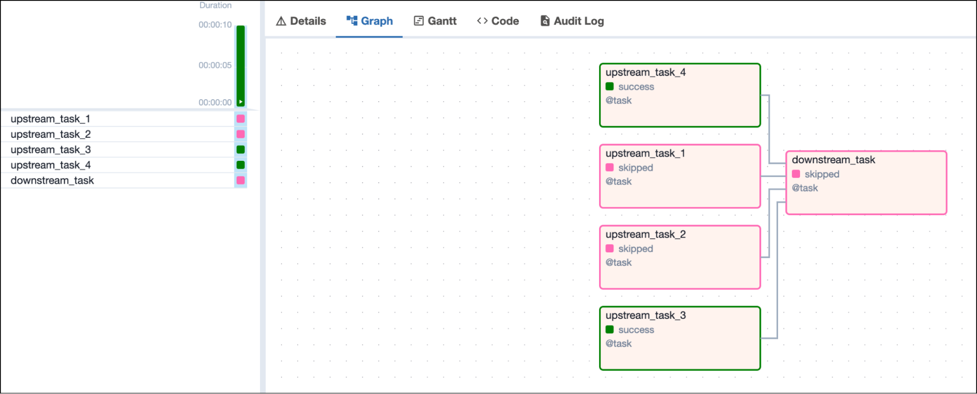This screenshot has width=977, height=394.
Task: Select upstream_task_4 success square in grid
Action: (240, 165)
